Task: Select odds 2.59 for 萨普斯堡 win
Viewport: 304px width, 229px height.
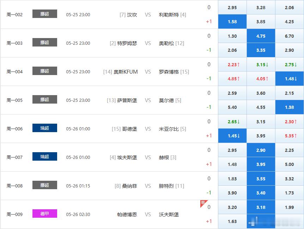Action: 232,93
